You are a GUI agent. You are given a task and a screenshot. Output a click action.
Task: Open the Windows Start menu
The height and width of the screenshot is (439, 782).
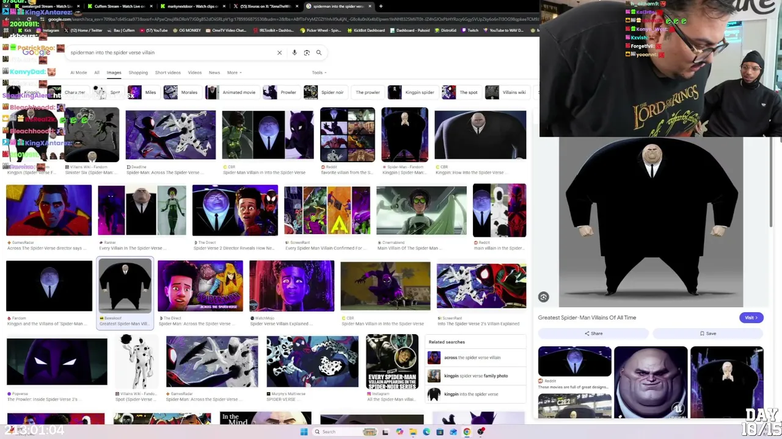(x=304, y=432)
